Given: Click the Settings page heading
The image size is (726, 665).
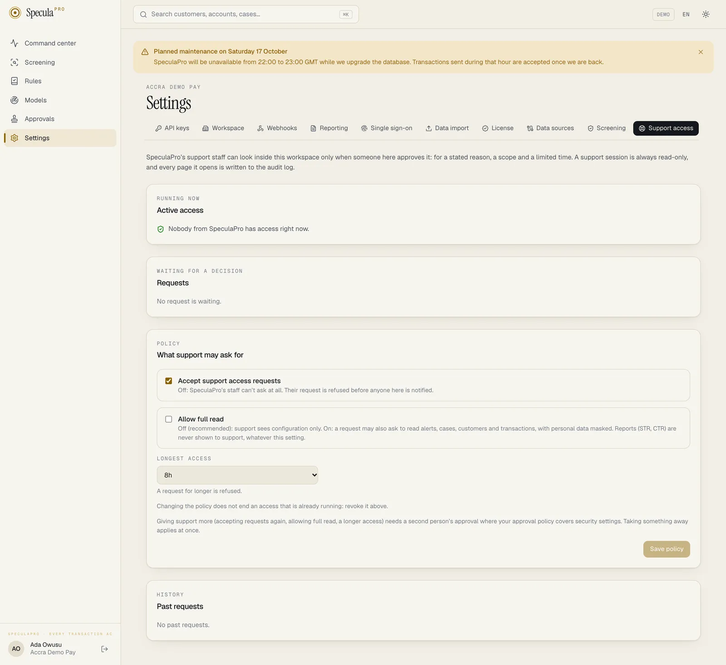Looking at the screenshot, I should pyautogui.click(x=169, y=103).
